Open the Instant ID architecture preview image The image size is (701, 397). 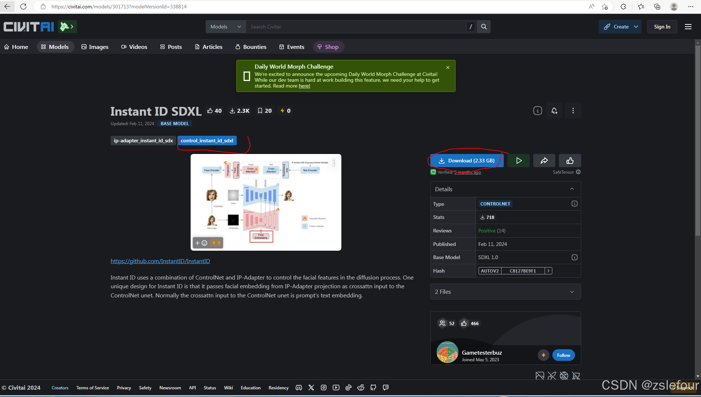point(266,202)
